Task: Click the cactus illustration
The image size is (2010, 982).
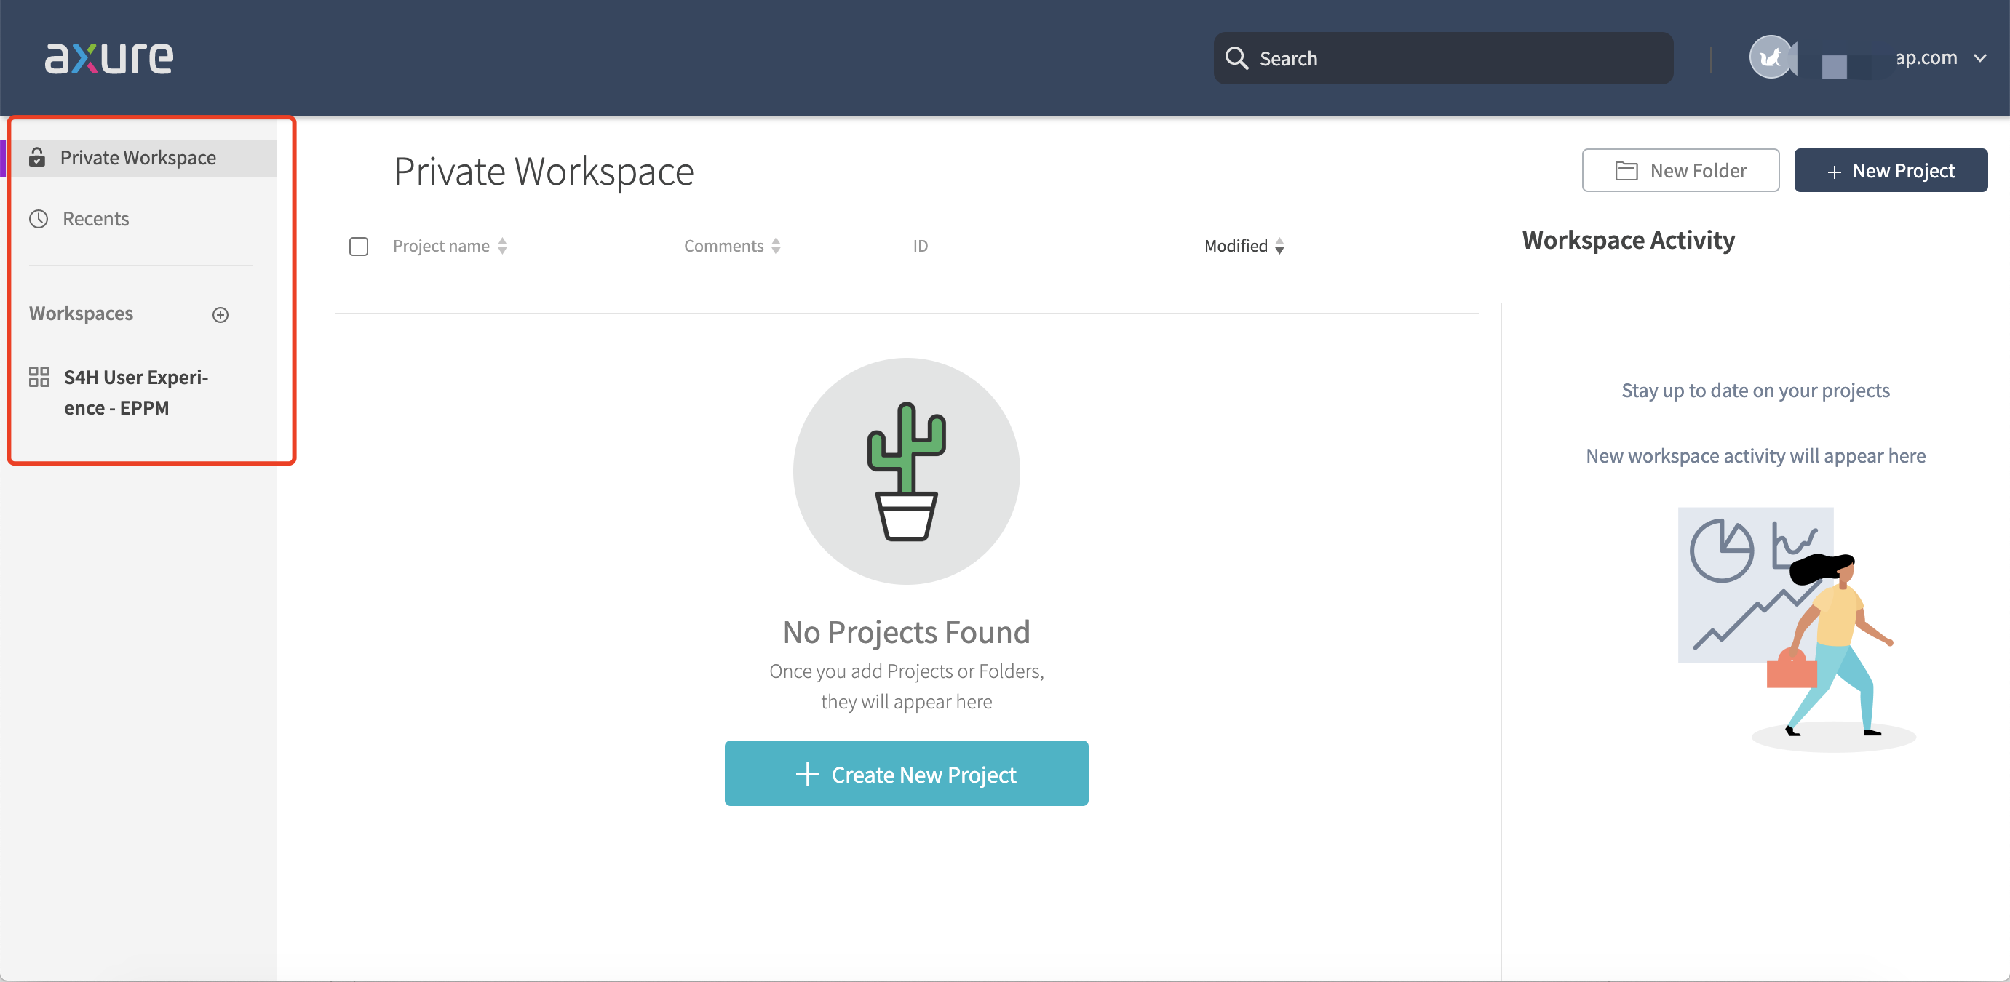Action: pos(906,471)
